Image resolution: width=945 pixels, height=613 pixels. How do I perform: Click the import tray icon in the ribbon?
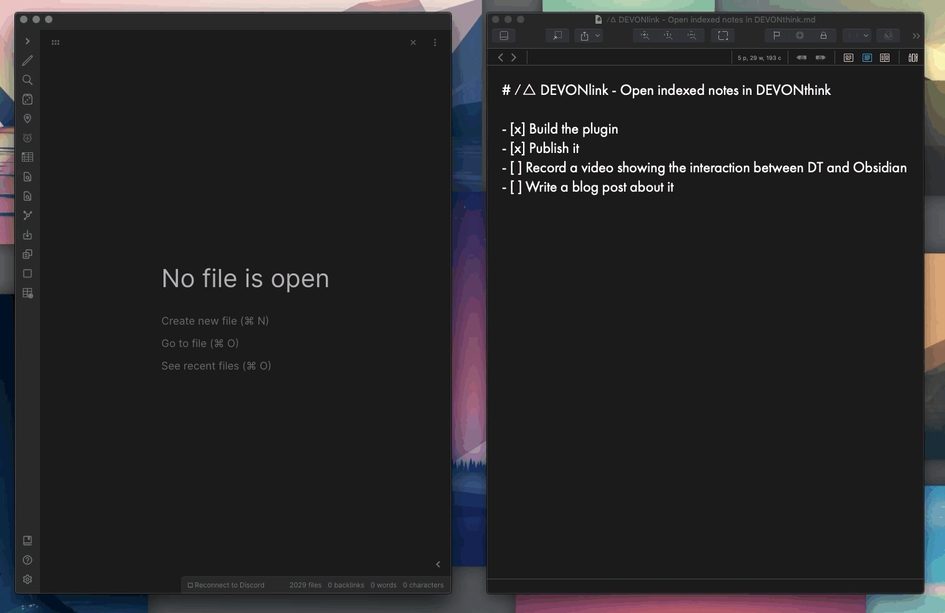[27, 235]
